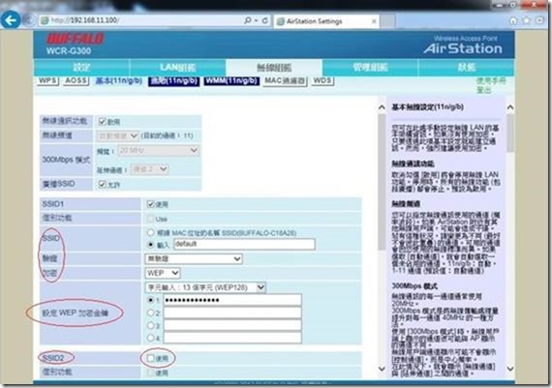Select WEP key radio button 1
The image size is (552, 388).
(151, 300)
